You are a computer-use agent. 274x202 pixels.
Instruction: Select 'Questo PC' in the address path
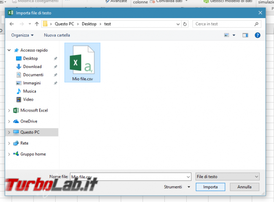64,24
